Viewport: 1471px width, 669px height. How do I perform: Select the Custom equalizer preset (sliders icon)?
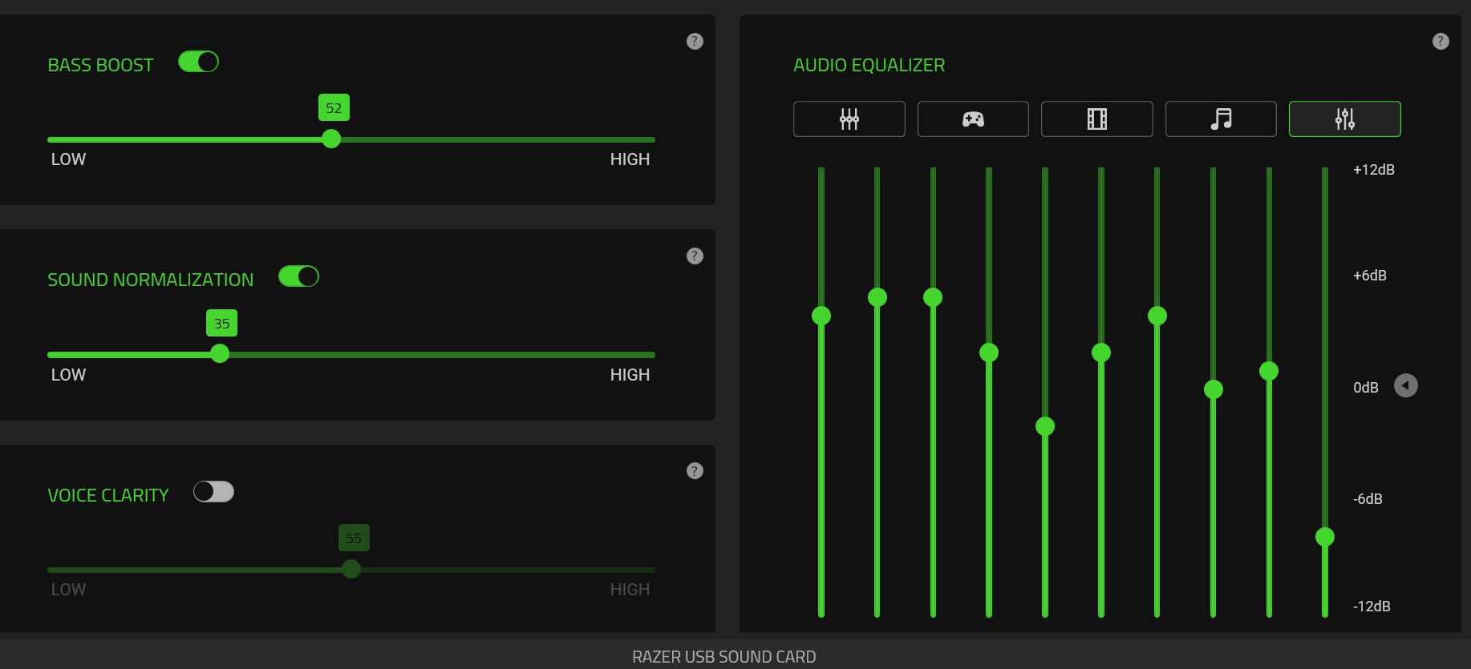pyautogui.click(x=1345, y=119)
